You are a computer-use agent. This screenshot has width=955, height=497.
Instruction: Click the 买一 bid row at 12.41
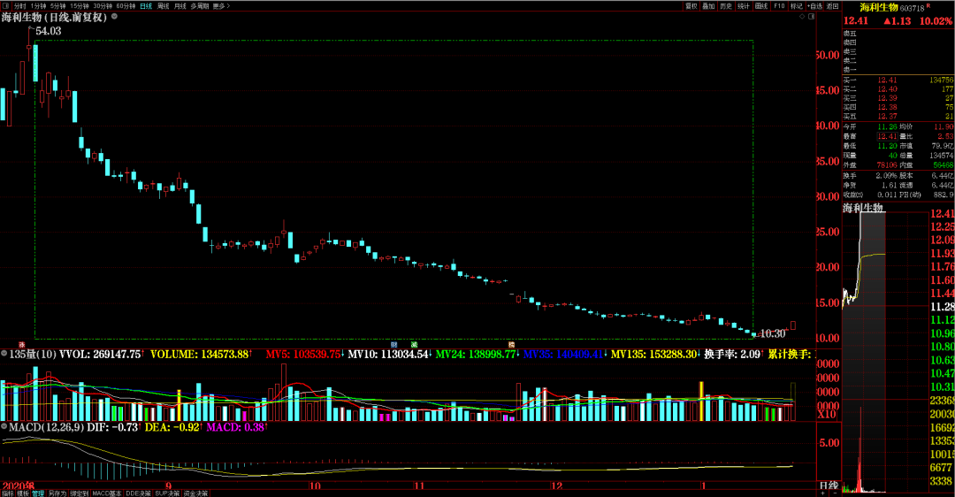898,80
